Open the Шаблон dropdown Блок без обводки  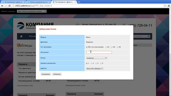[95, 69]
